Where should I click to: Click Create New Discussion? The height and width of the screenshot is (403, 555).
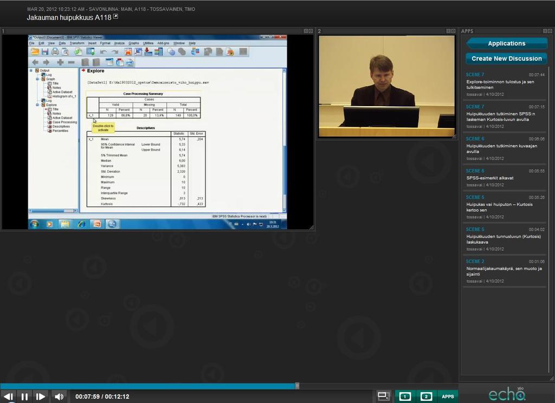click(x=507, y=58)
